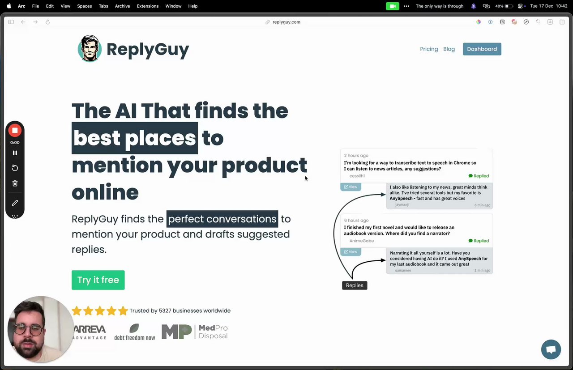This screenshot has height=370, width=573.
Task: Click the Arreva Advantage logo
Action: (90, 332)
